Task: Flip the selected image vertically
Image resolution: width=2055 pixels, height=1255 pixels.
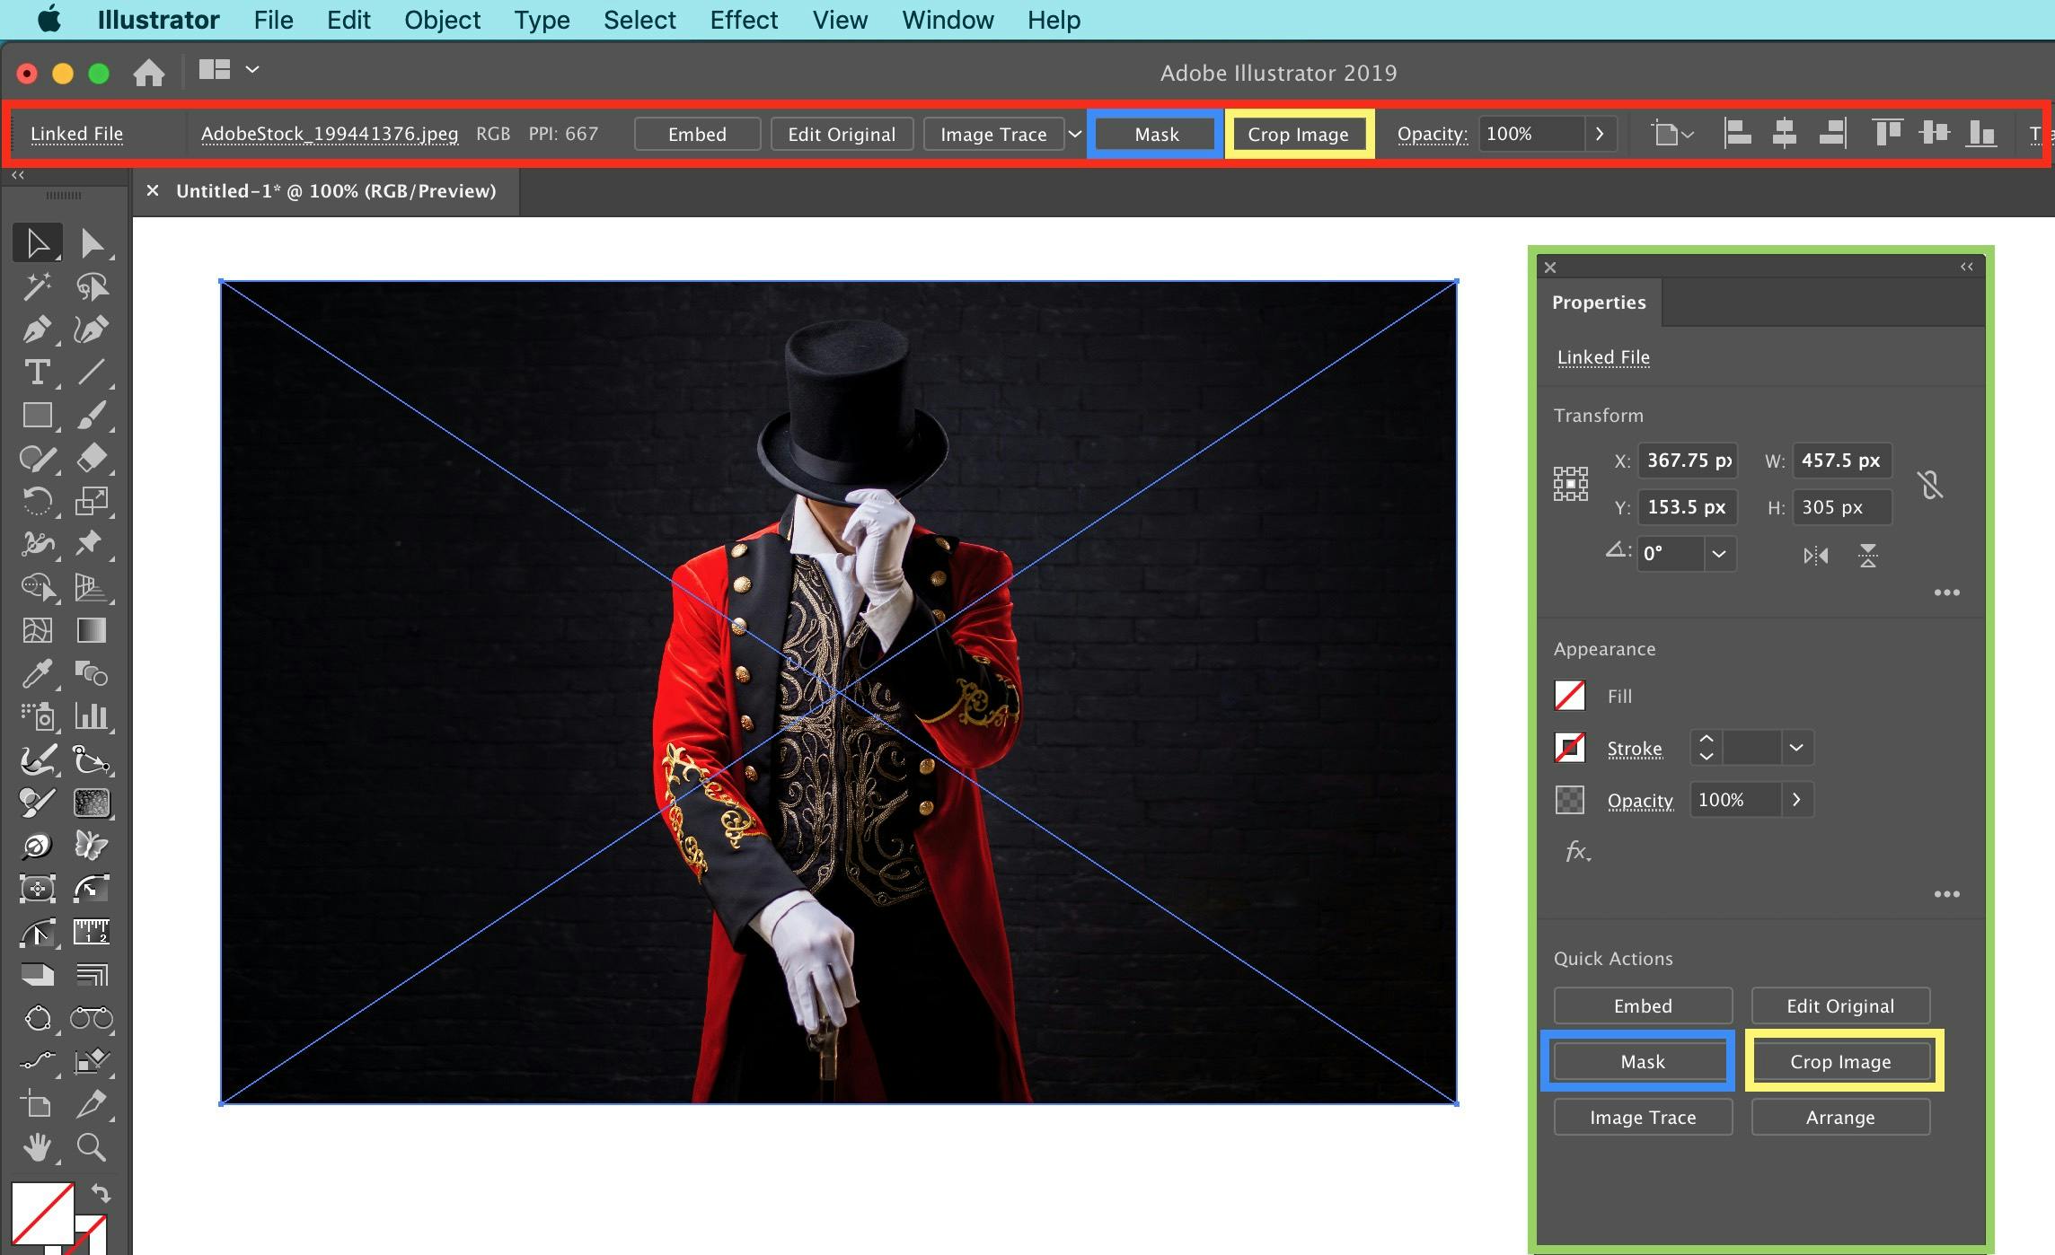Action: [1868, 556]
